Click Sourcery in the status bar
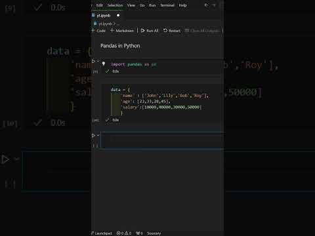 tap(154, 233)
